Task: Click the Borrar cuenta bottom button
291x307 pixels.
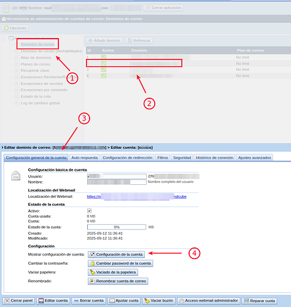Action: click(89, 301)
